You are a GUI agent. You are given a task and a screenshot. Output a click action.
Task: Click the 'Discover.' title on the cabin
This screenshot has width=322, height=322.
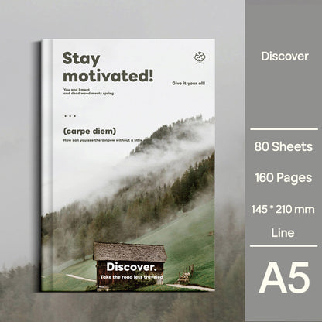(132, 267)
